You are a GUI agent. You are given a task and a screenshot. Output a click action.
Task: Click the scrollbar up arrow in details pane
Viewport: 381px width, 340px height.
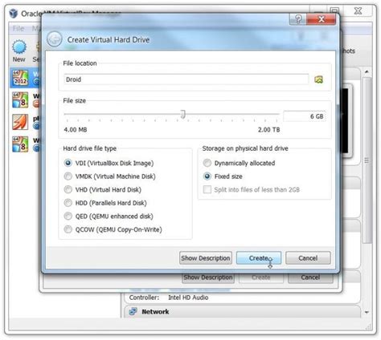click(x=367, y=71)
